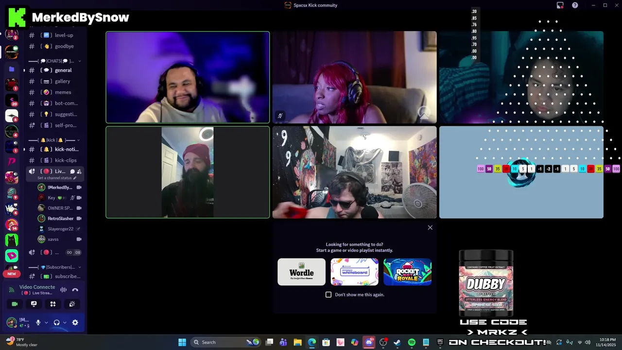Click Set a channel status
The width and height of the screenshot is (622, 350).
pyautogui.click(x=57, y=178)
